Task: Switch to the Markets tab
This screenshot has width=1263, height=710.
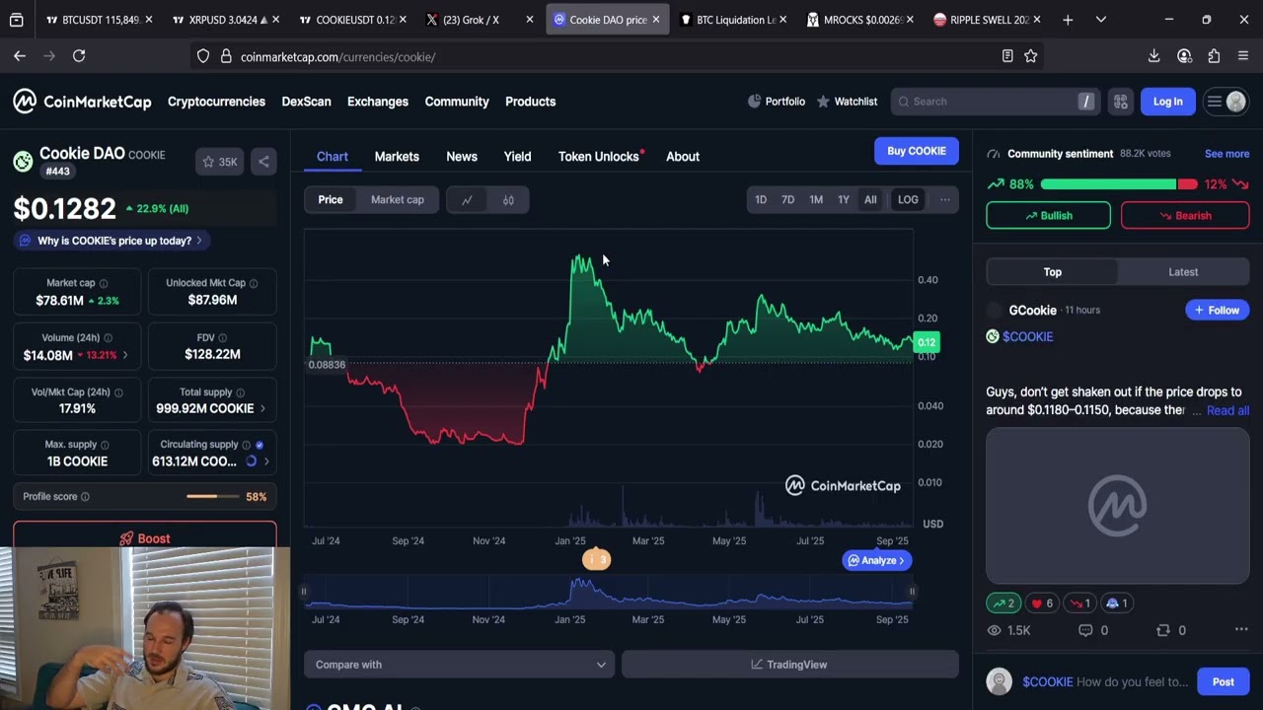Action: tap(397, 157)
